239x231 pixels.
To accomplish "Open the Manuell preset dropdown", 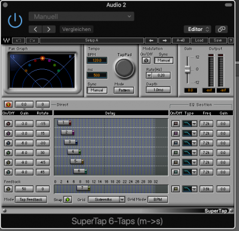I will [81, 17].
